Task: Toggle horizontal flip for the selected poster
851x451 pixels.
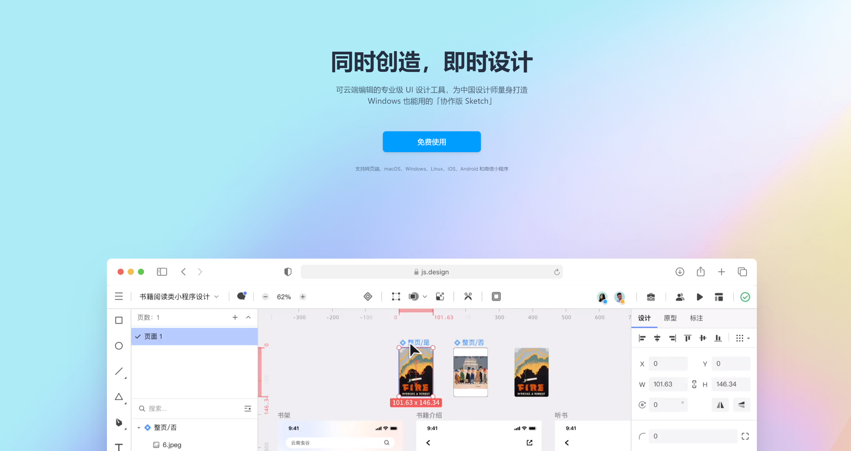Action: click(x=720, y=405)
